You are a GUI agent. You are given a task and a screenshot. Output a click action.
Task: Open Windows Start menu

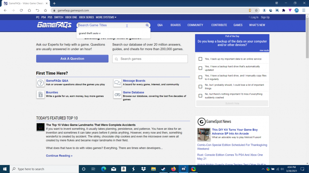click(5, 169)
